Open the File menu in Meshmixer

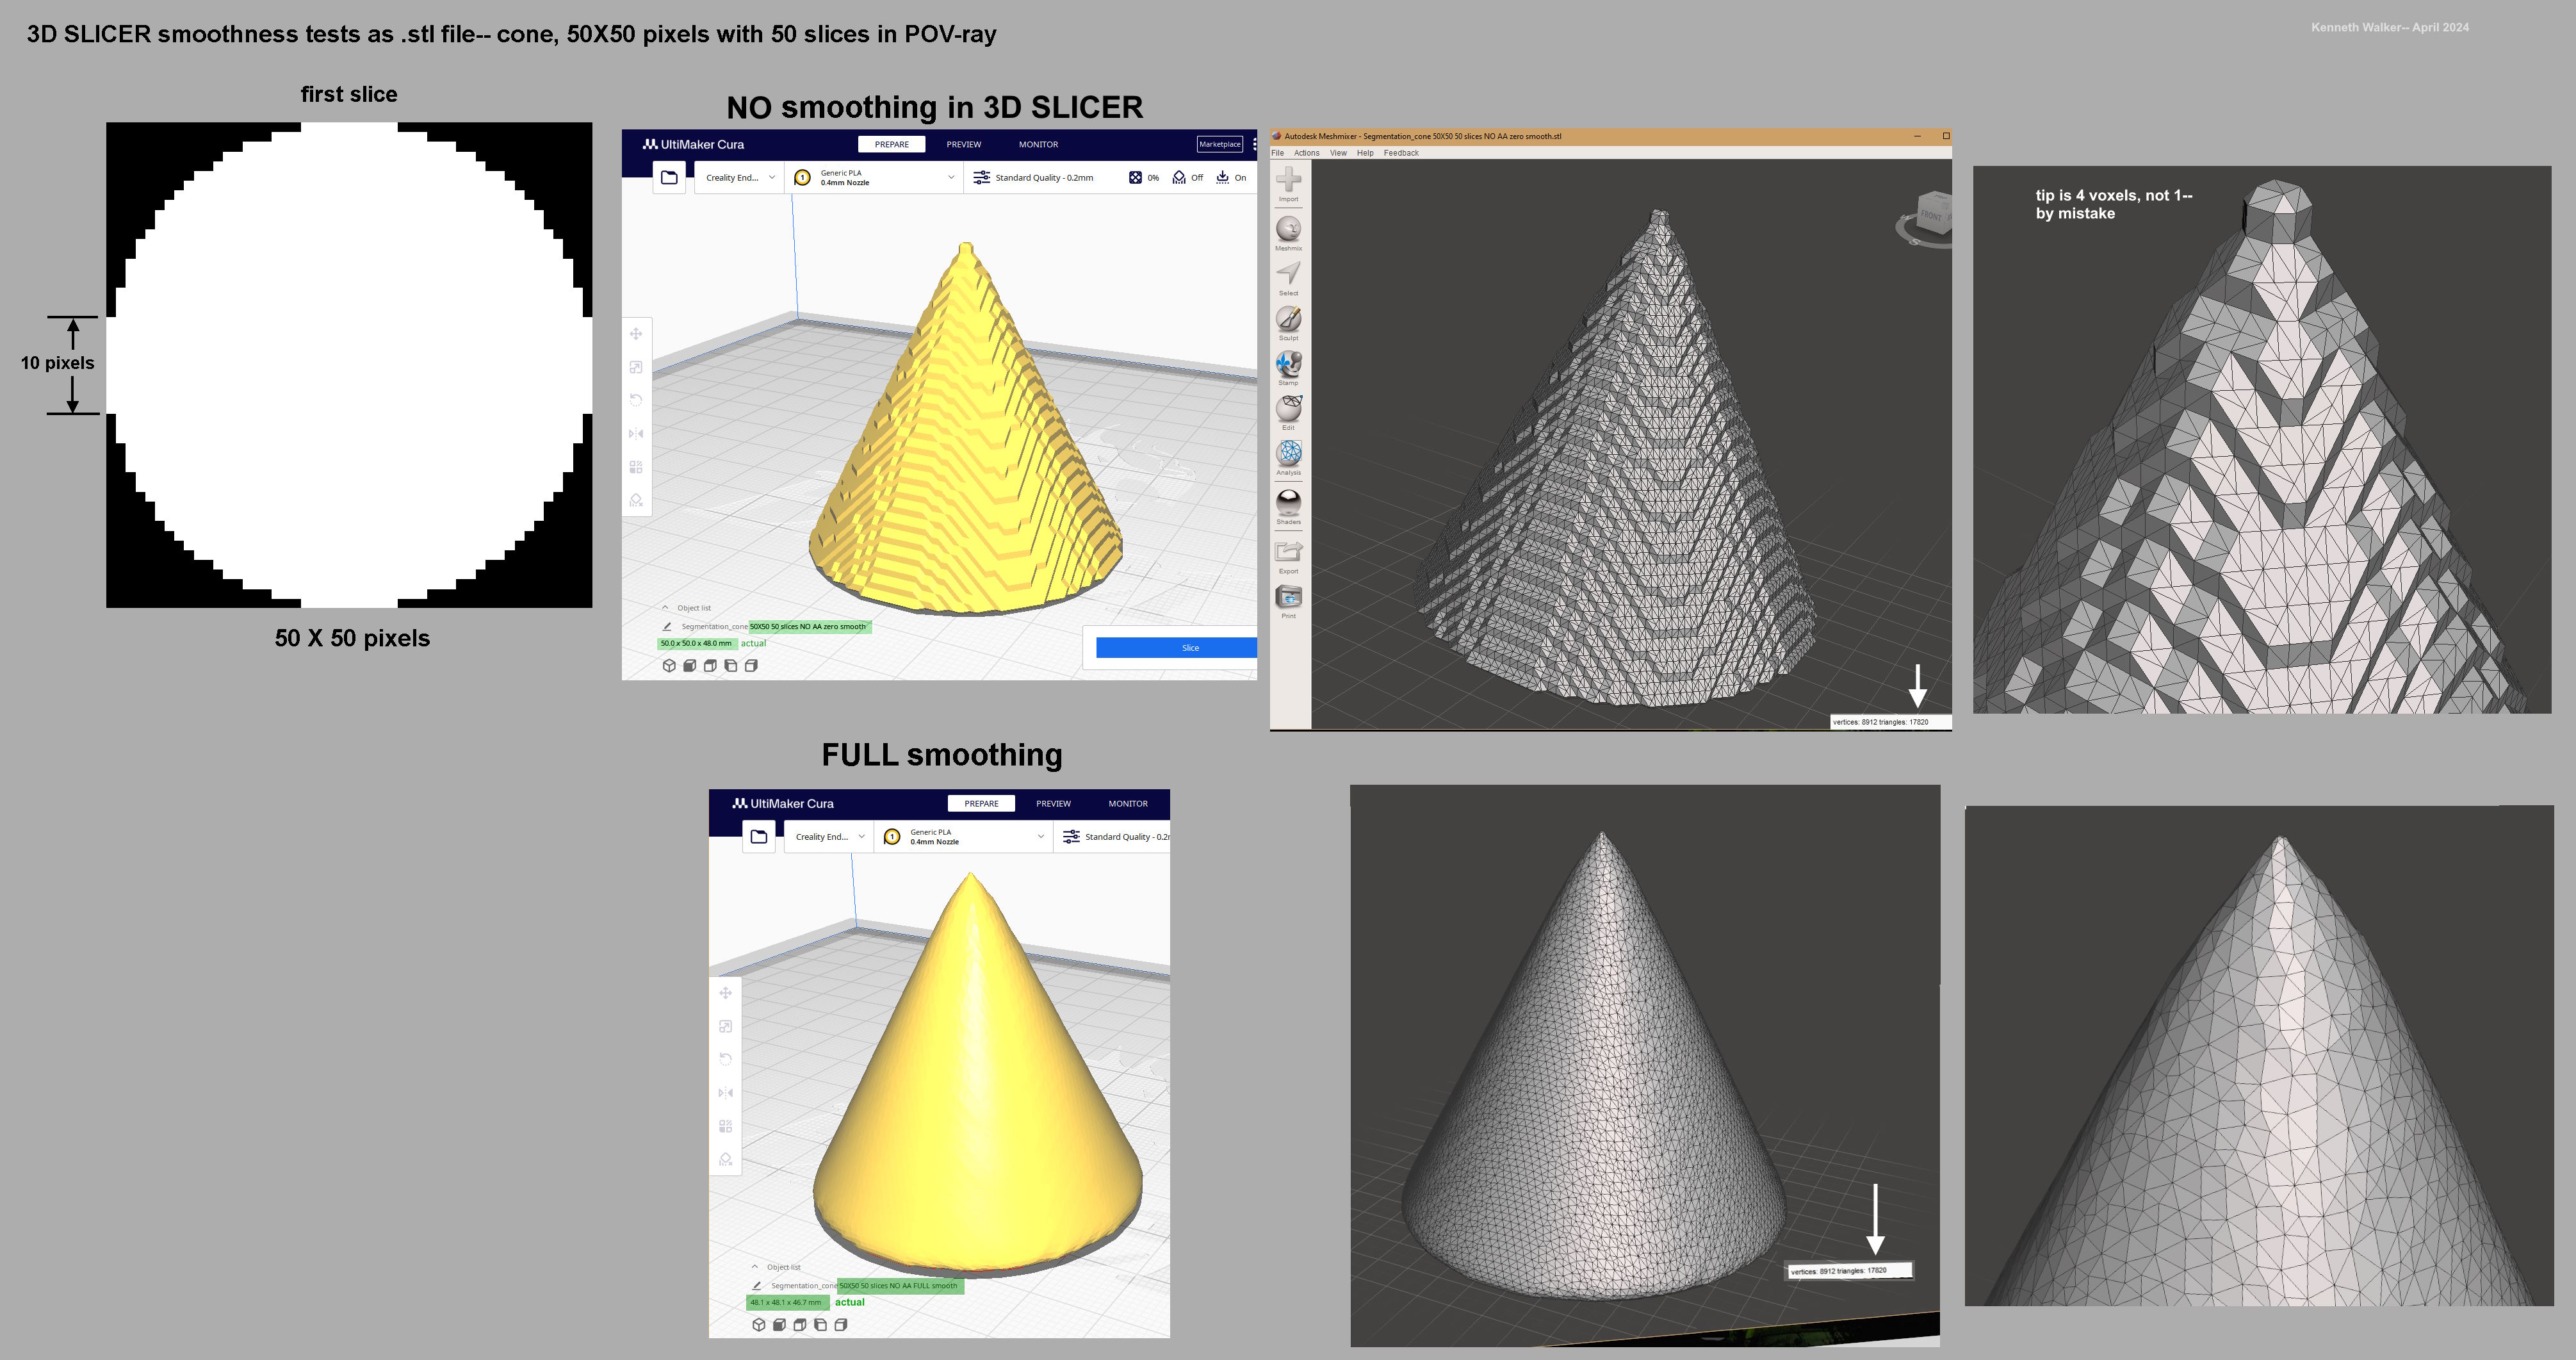(1277, 153)
